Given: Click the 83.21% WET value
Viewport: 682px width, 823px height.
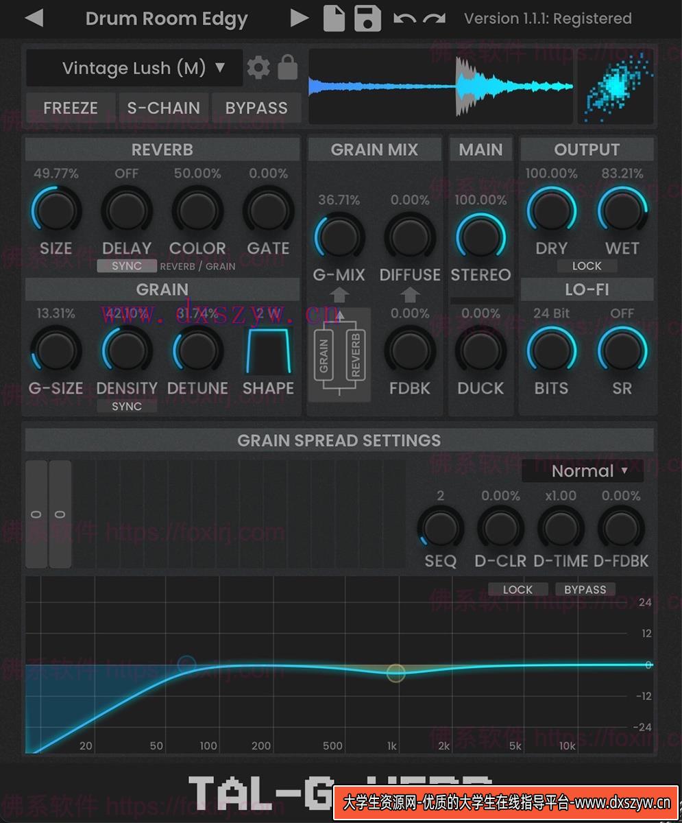Looking at the screenshot, I should tap(622, 174).
